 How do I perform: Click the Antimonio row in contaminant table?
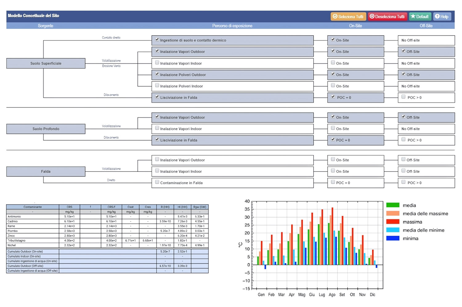pos(107,216)
